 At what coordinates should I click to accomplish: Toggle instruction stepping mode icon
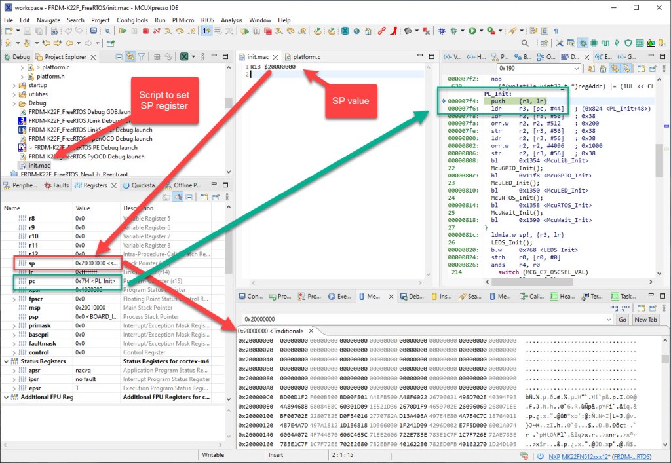(x=207, y=31)
